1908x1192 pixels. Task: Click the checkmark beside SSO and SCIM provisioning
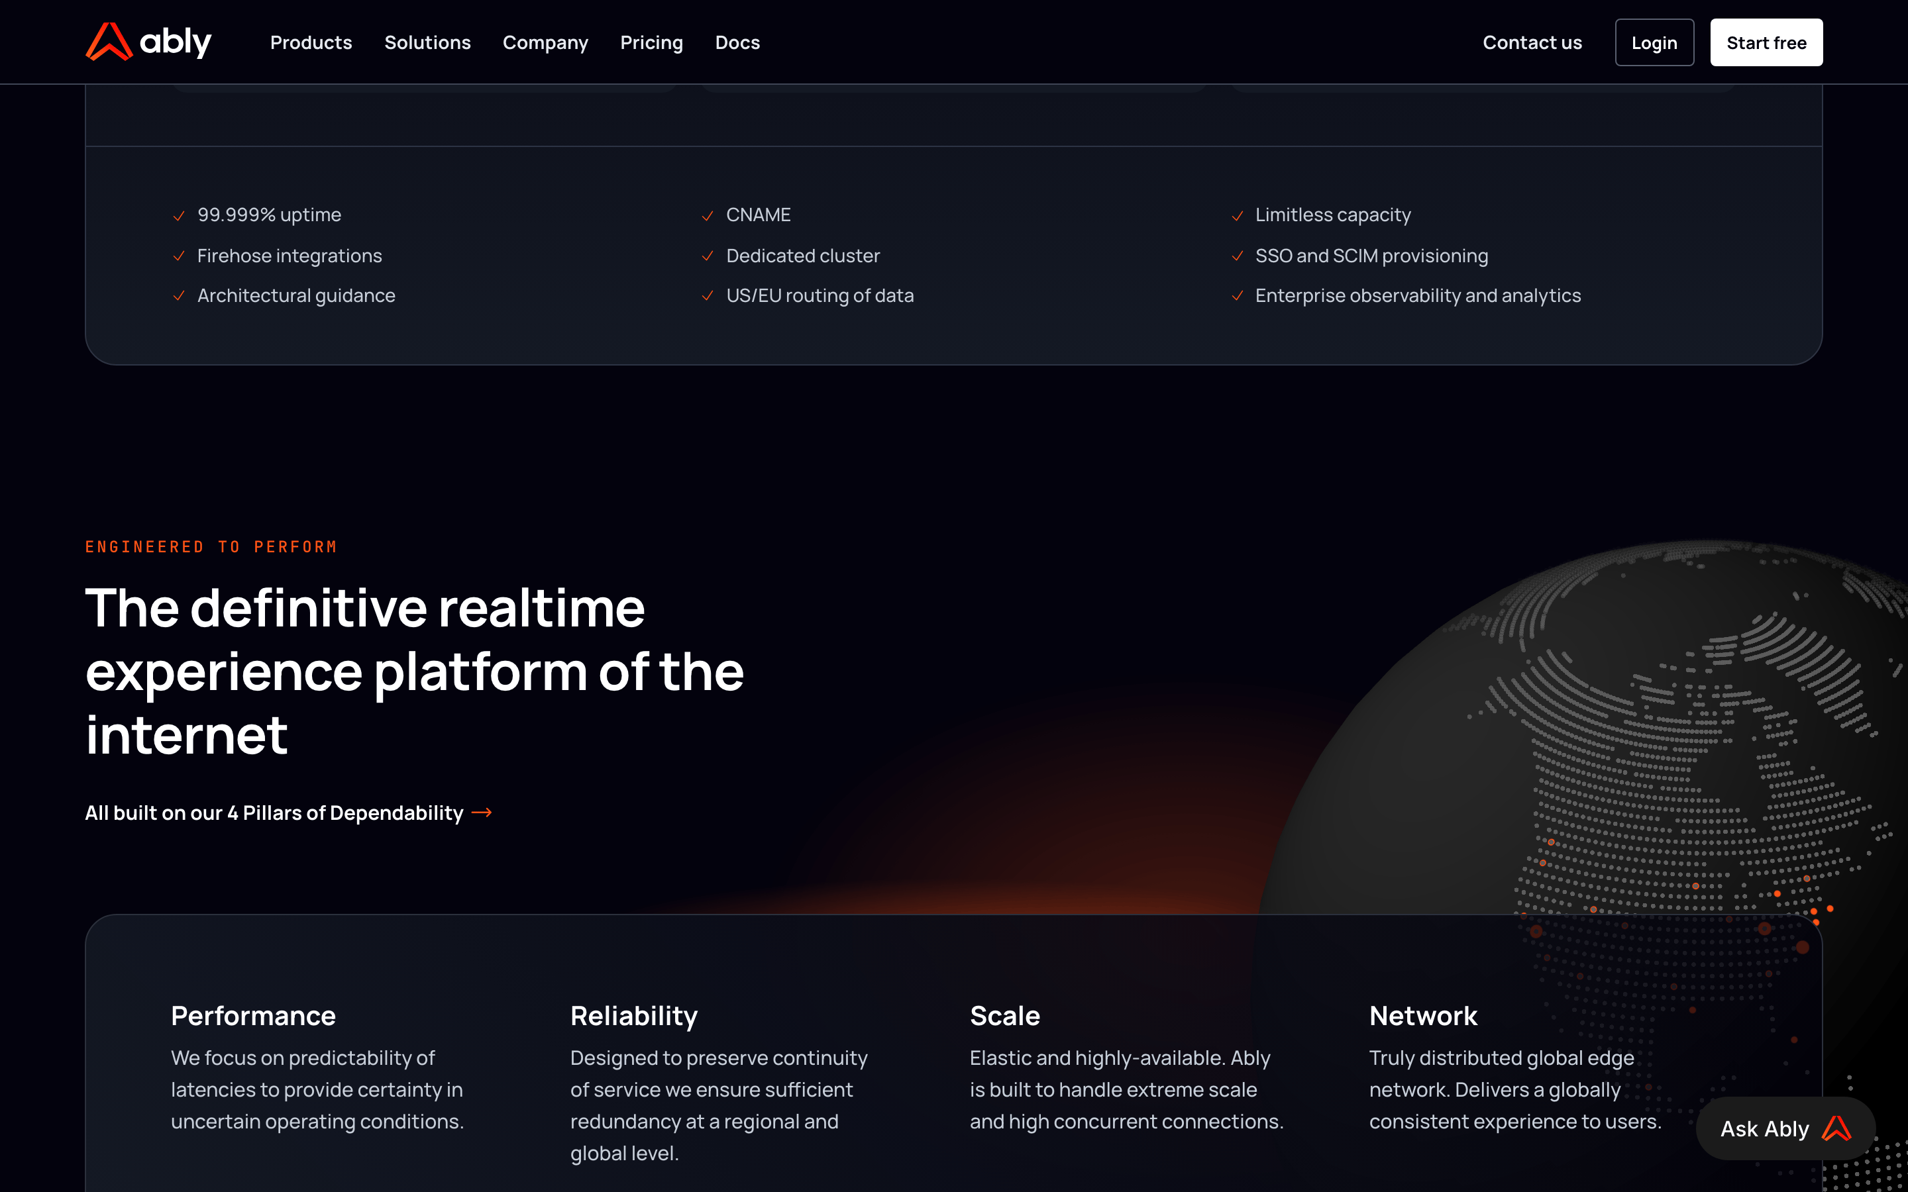click(x=1238, y=256)
